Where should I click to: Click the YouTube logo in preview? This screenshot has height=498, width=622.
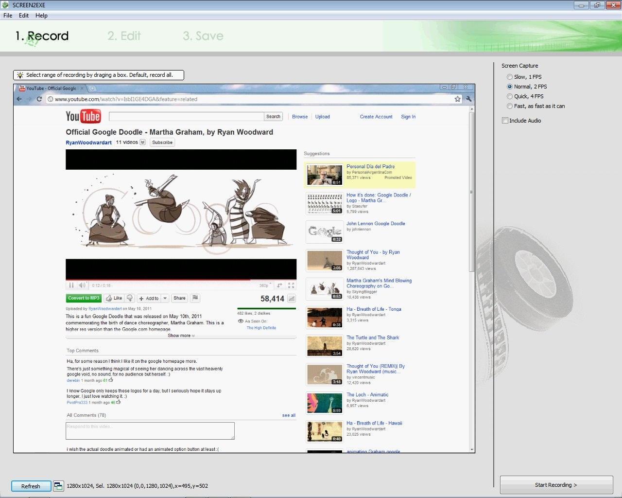click(83, 116)
